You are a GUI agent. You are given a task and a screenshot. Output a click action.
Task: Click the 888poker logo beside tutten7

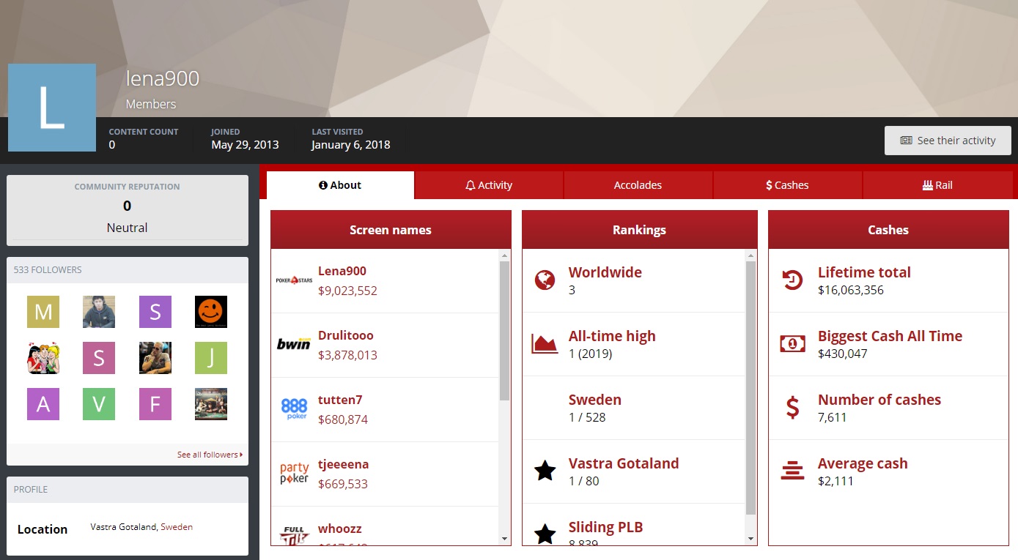tap(294, 408)
